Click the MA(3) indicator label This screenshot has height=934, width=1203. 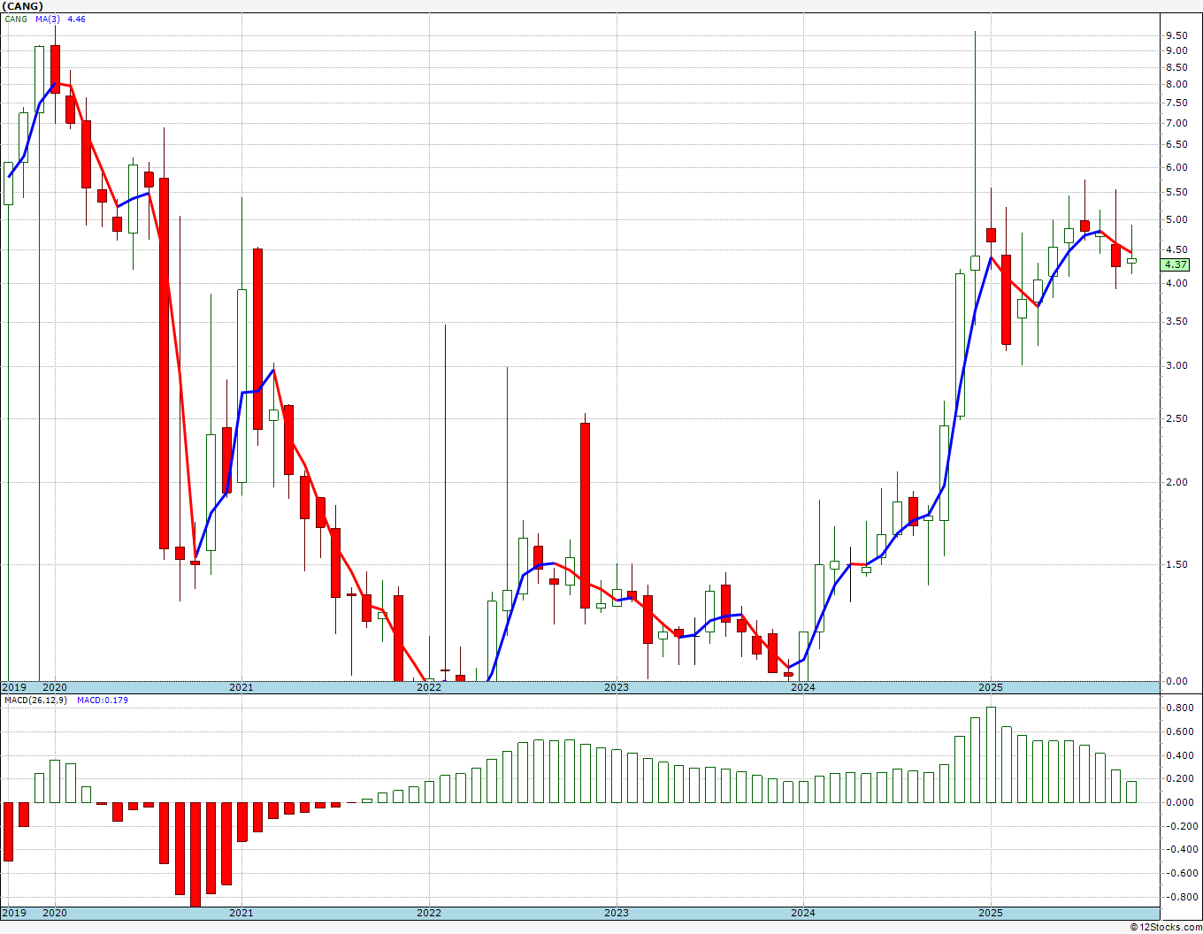[49, 19]
